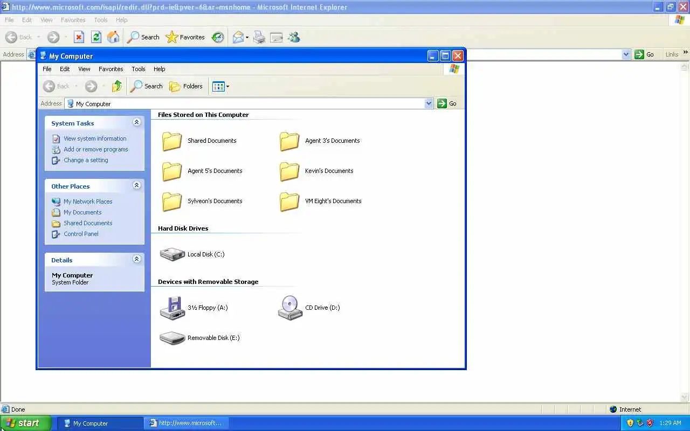Click the Mail icon in Internet Explorer
The width and height of the screenshot is (690, 431).
point(238,37)
